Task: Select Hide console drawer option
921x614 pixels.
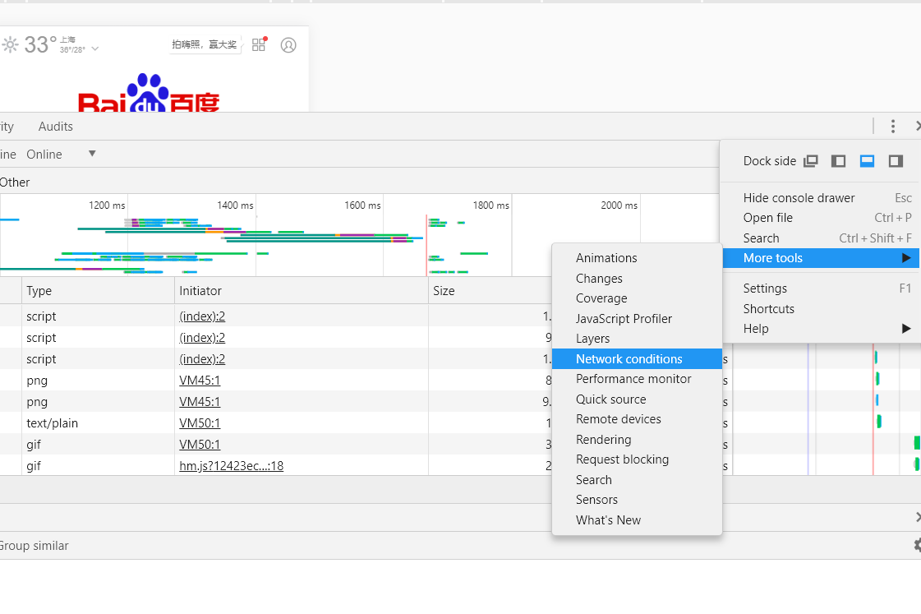Action: [799, 198]
